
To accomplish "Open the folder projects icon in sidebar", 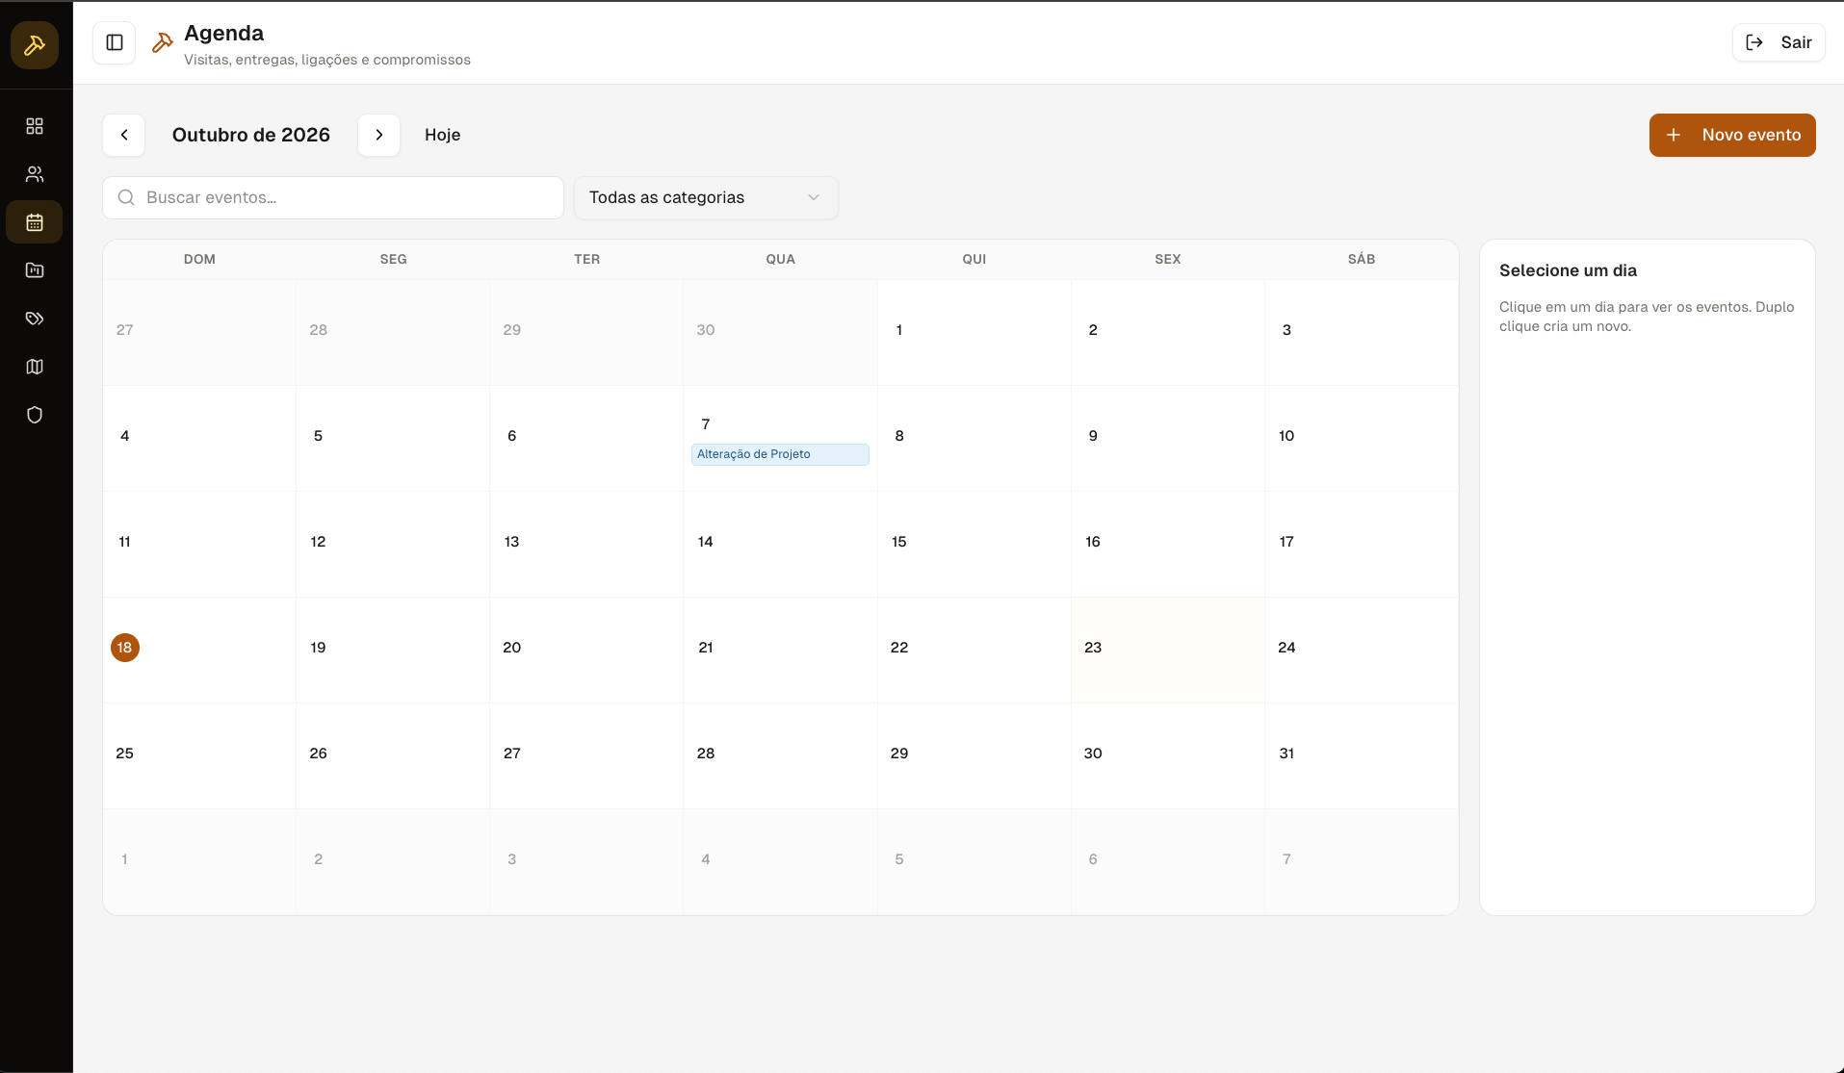I will click(x=35, y=270).
